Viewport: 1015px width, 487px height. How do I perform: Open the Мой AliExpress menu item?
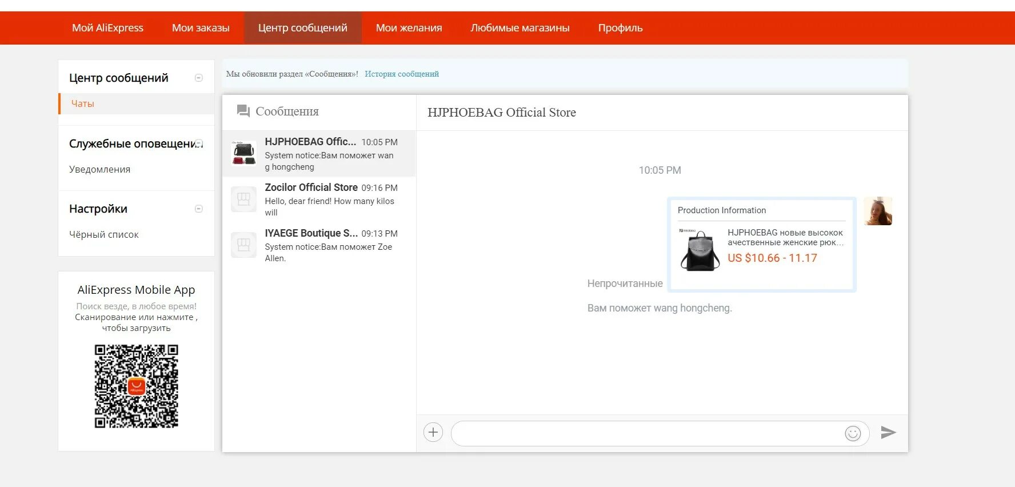point(107,28)
